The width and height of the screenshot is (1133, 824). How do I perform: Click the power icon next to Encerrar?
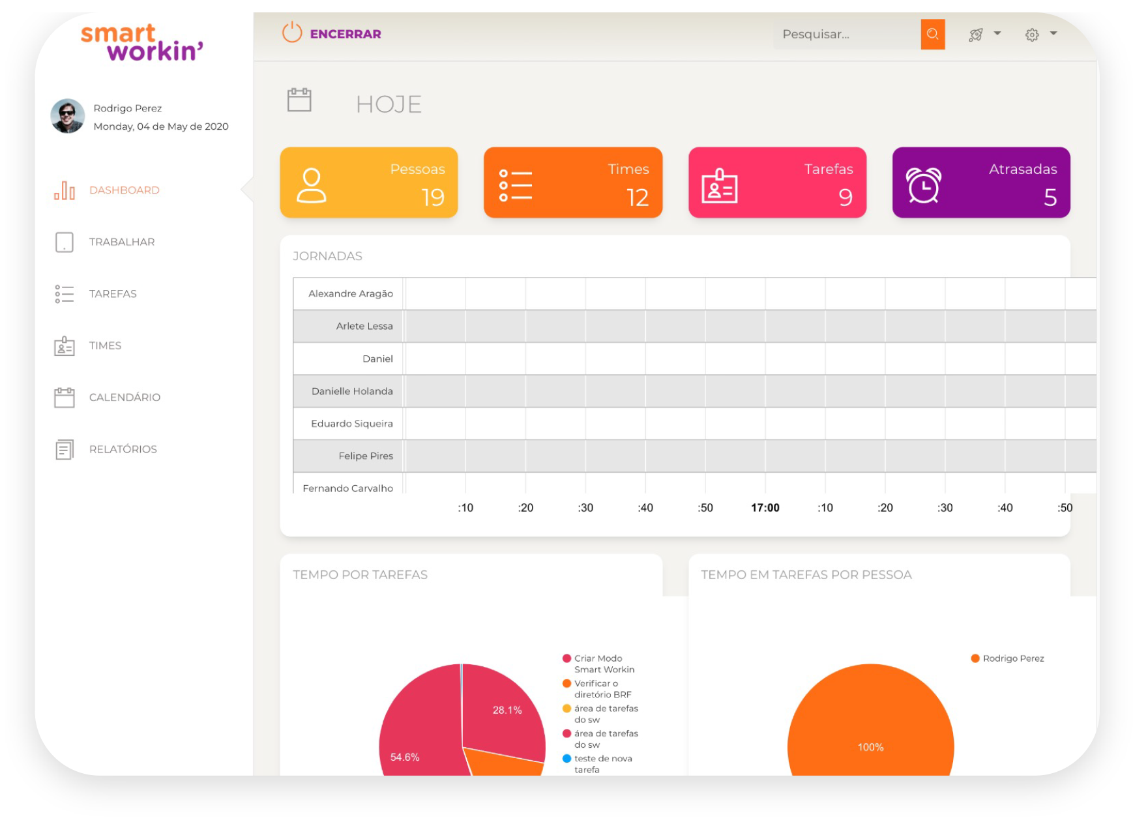(x=291, y=33)
